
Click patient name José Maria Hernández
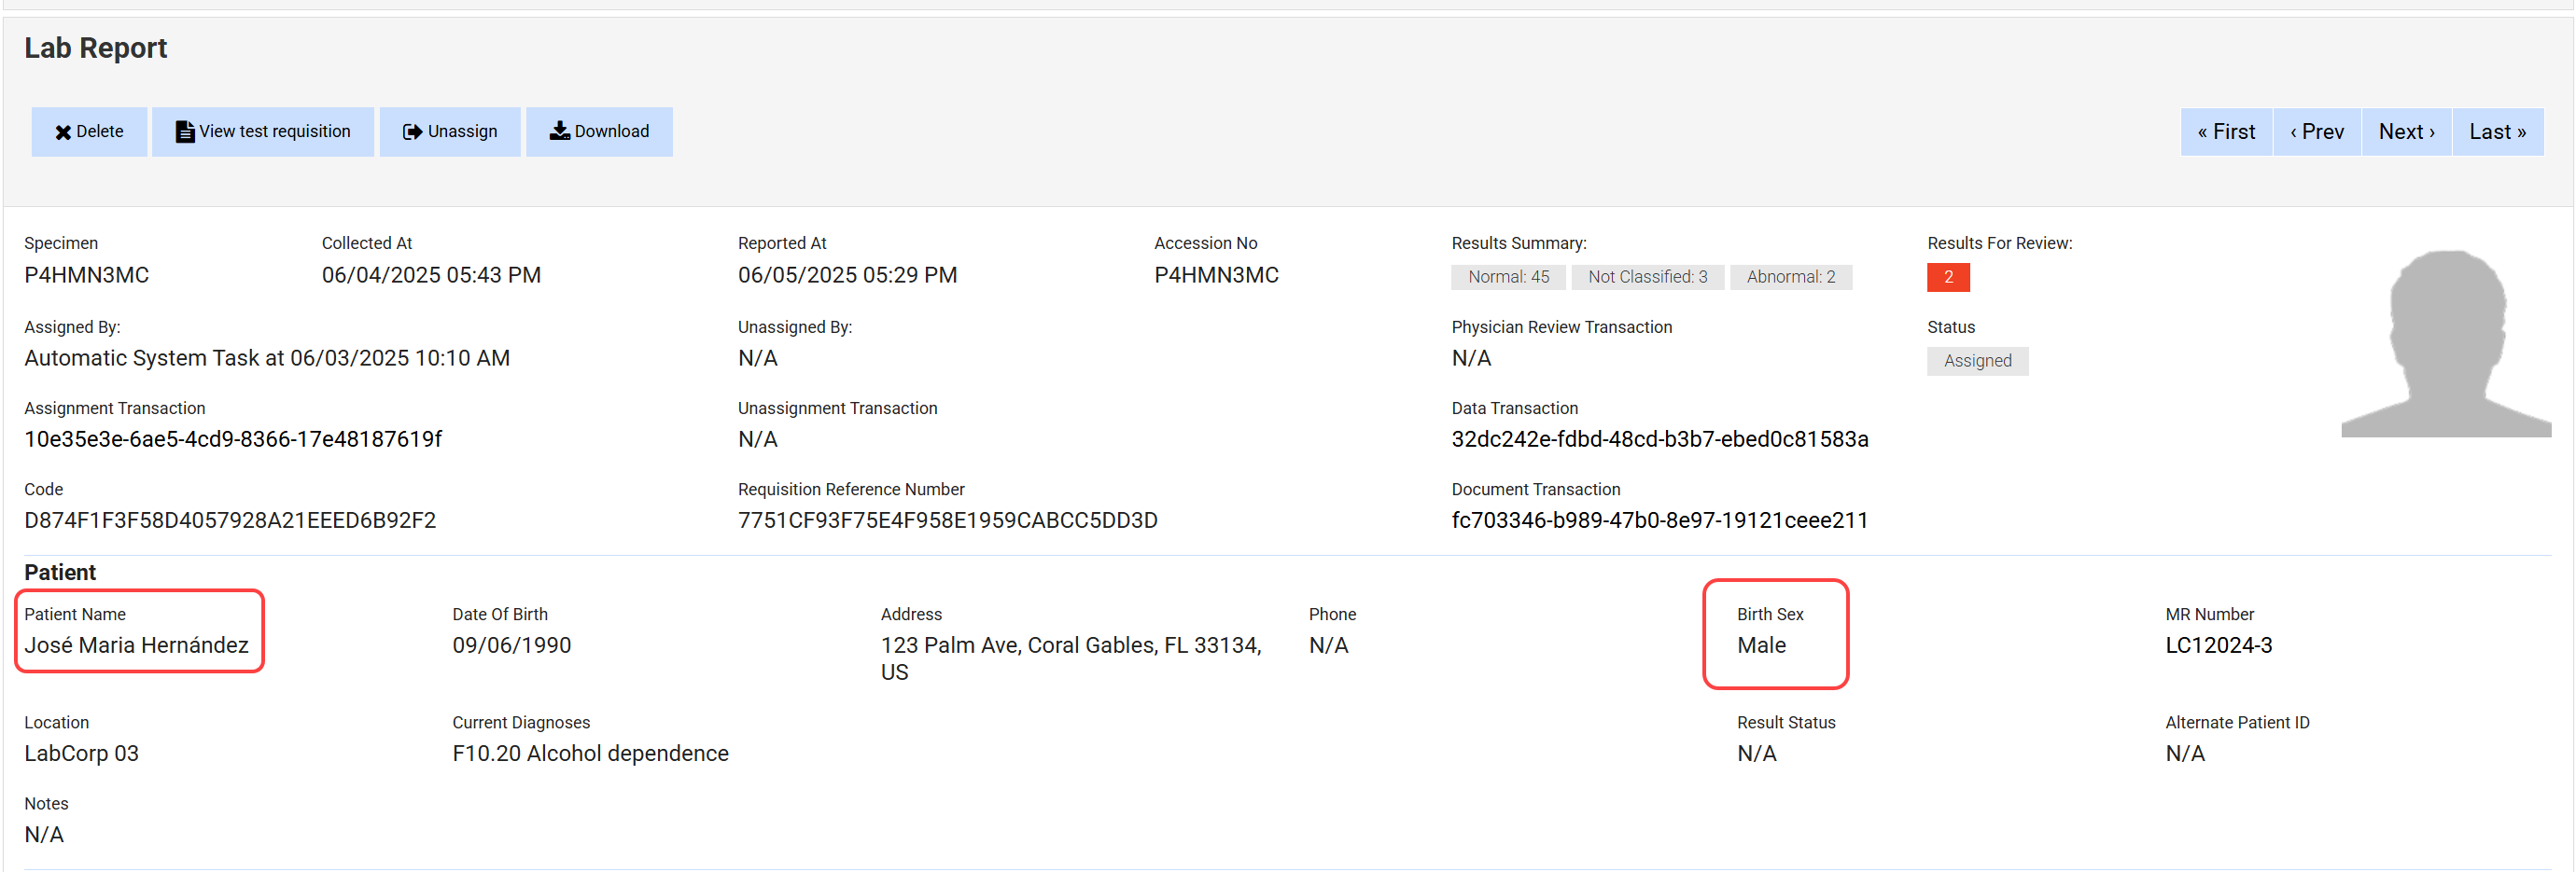[x=136, y=645]
